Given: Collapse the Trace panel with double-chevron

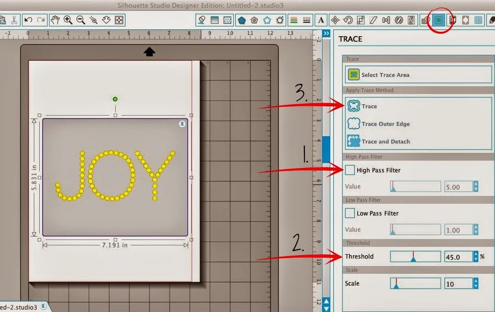Looking at the screenshot, I should pyautogui.click(x=326, y=33).
